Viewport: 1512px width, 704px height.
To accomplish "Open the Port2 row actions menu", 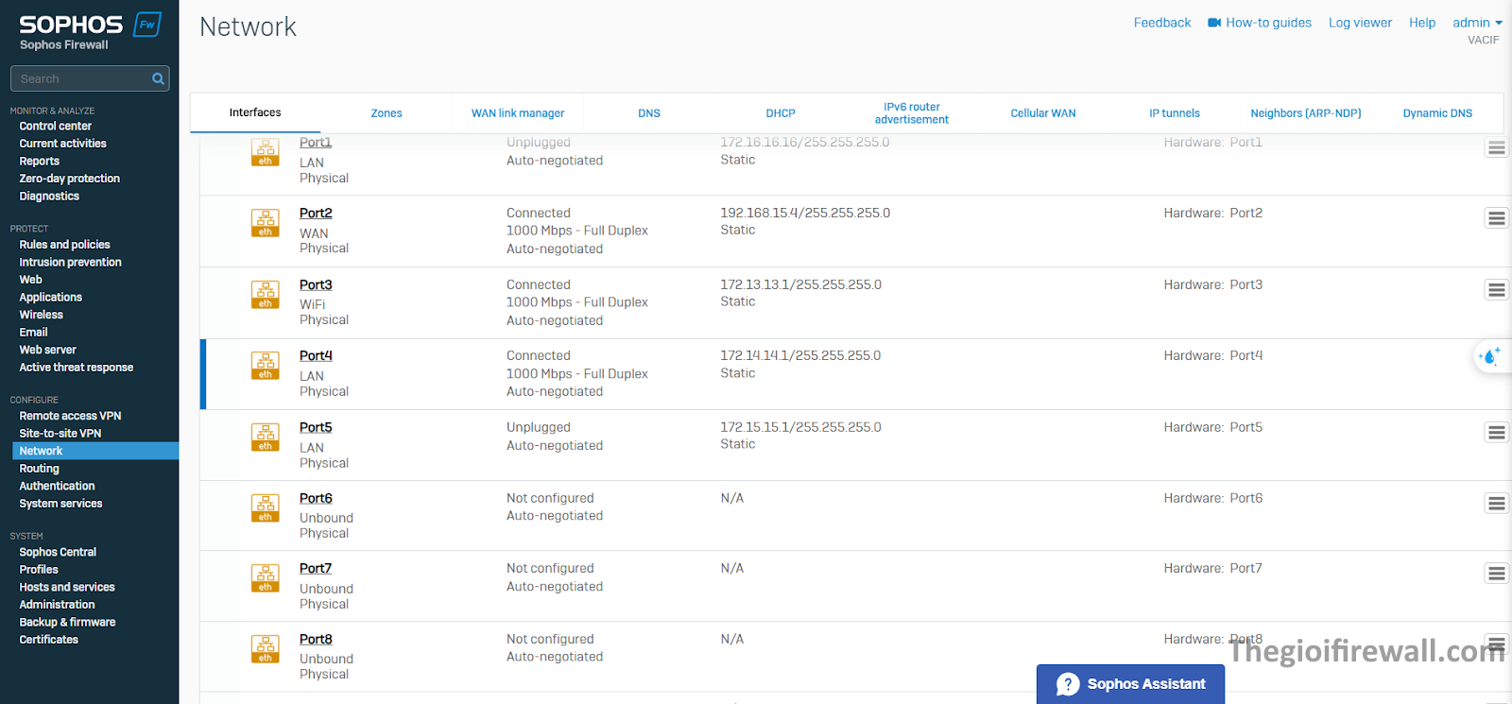I will coord(1496,218).
